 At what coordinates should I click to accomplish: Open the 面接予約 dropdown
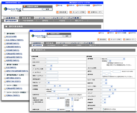tap(104, 83)
